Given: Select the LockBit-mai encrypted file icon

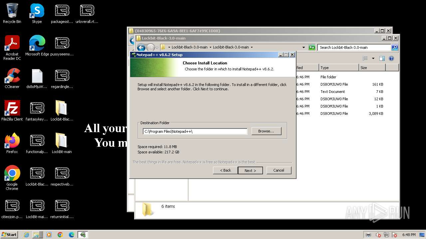Looking at the screenshot, I should pos(37,209).
